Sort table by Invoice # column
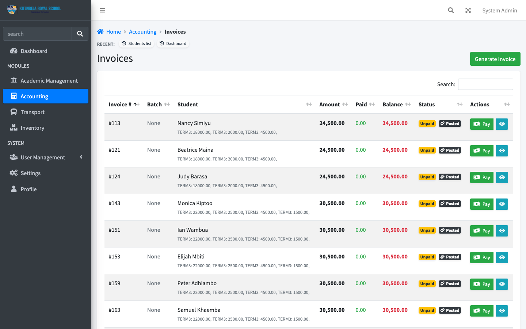Image resolution: width=526 pixels, height=329 pixels. 124,105
